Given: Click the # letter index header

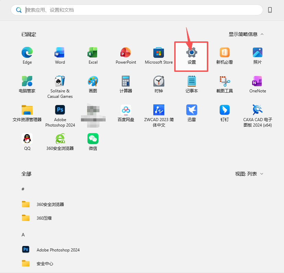Looking at the screenshot, I should click(x=23, y=189).
